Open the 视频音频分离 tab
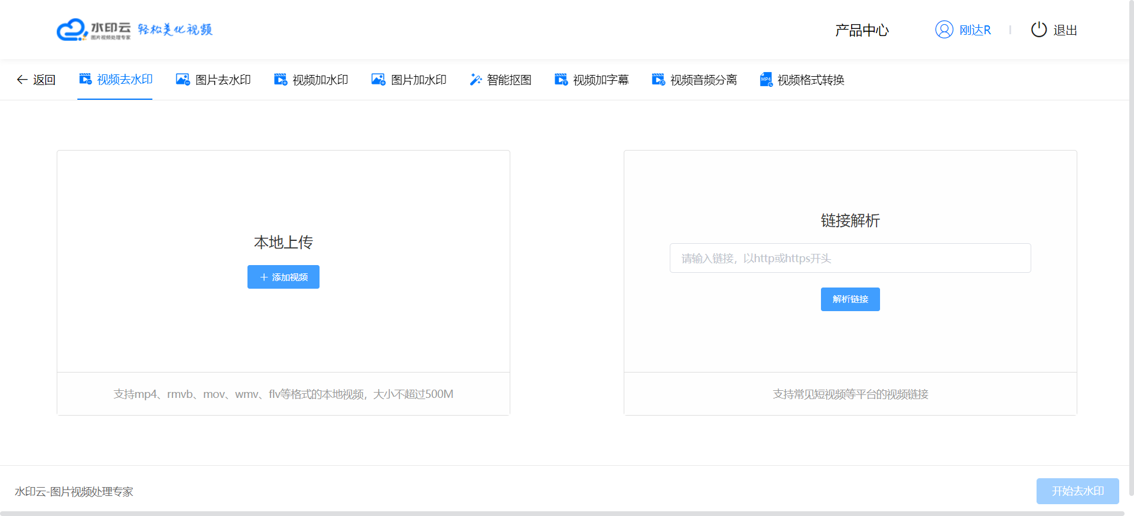This screenshot has width=1134, height=516. tap(695, 80)
